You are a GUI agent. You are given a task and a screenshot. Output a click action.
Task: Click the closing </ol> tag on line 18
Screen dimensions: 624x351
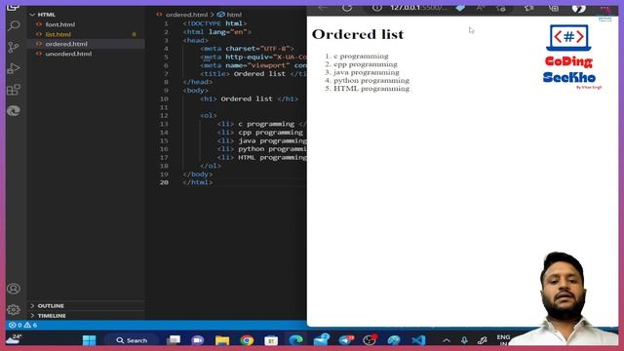point(211,166)
